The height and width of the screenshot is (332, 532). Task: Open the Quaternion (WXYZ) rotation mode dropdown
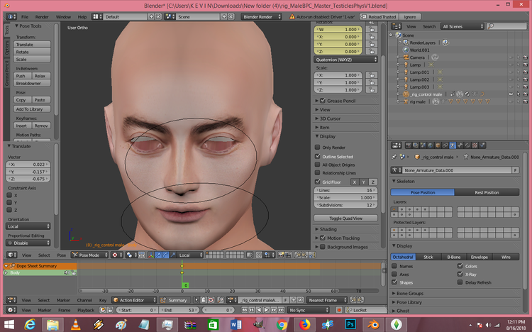pyautogui.click(x=345, y=60)
